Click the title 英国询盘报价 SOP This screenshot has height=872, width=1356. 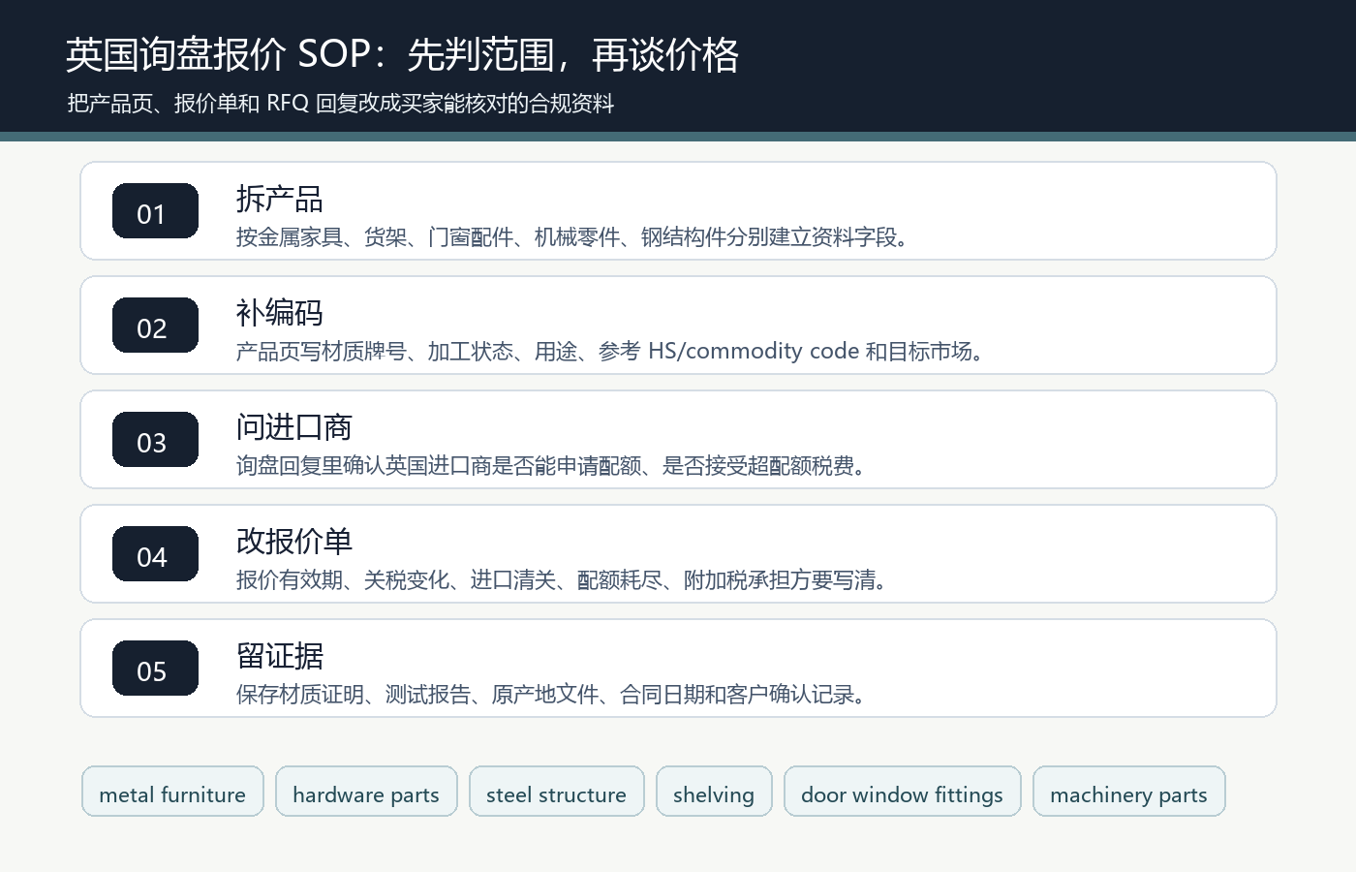403,54
